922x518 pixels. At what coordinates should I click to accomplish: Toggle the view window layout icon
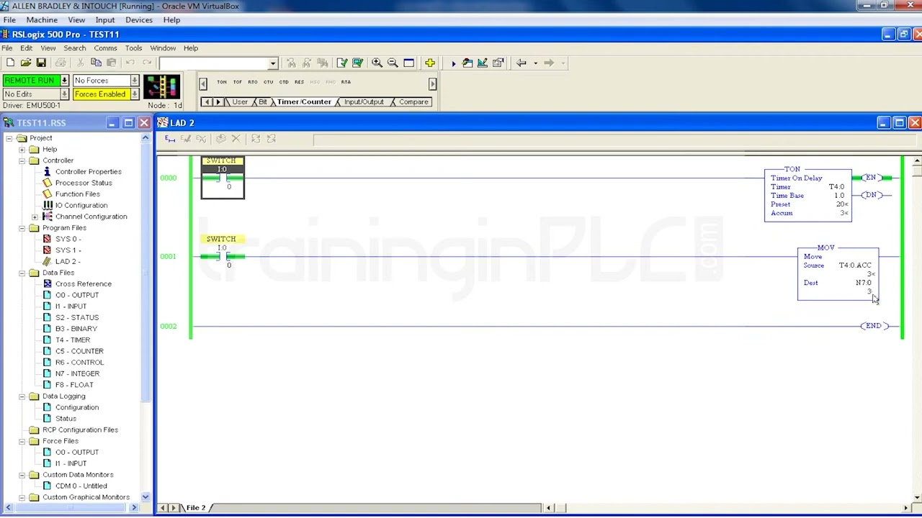tap(408, 63)
